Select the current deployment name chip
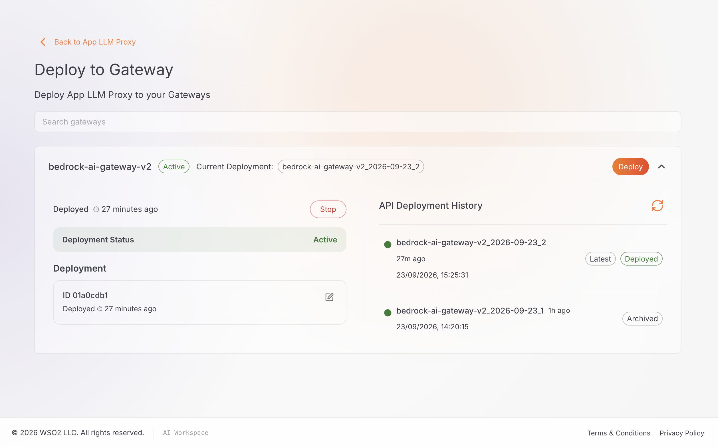Viewport: 718px width, 448px height. click(x=350, y=166)
